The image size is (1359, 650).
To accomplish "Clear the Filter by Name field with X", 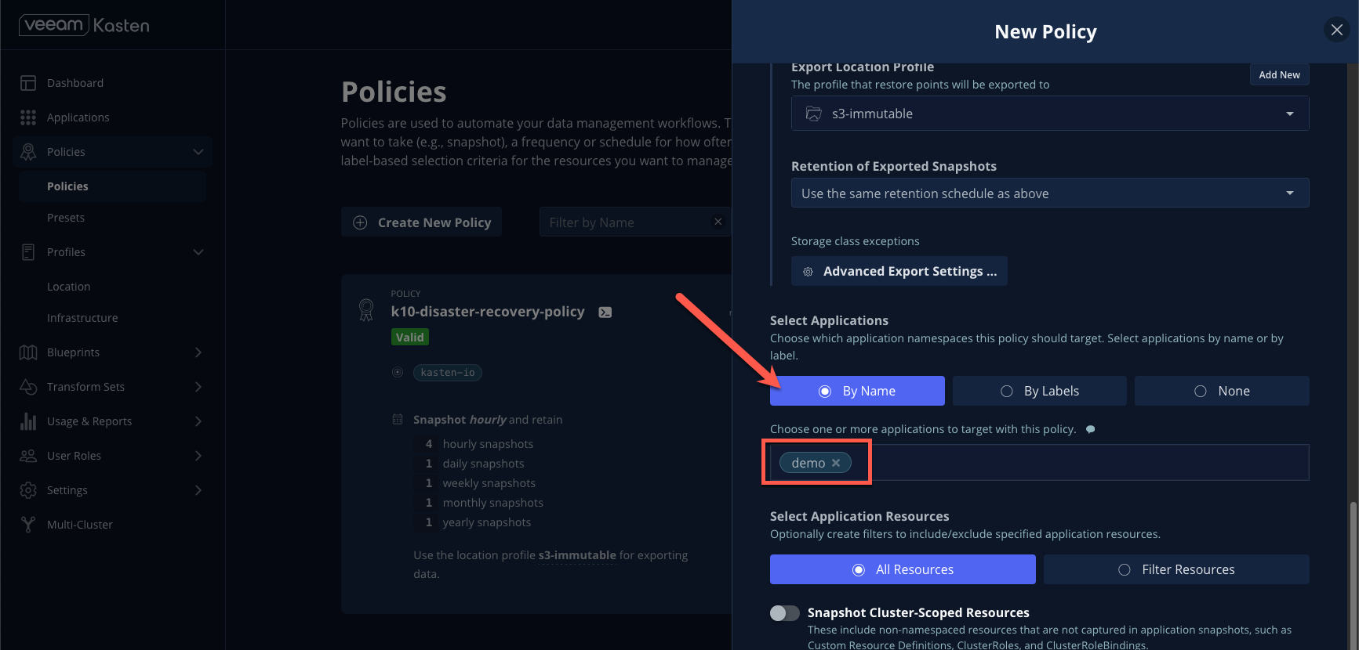I will (718, 222).
